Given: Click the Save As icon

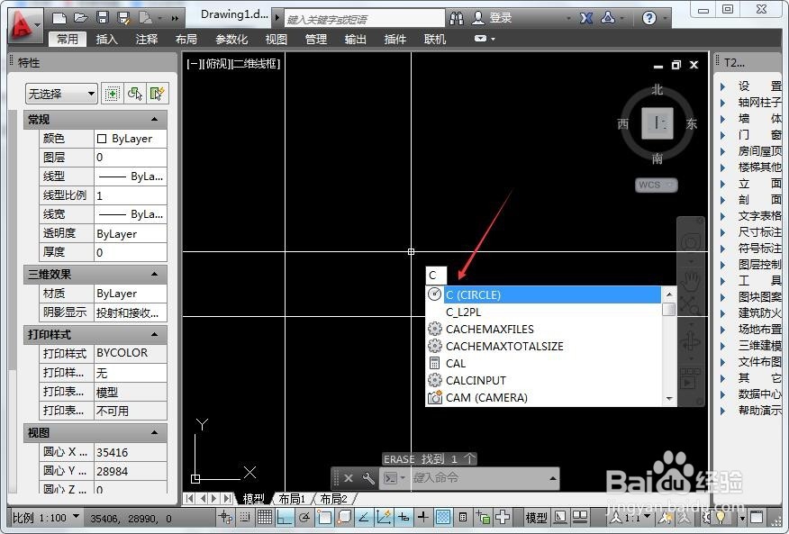Looking at the screenshot, I should (123, 19).
